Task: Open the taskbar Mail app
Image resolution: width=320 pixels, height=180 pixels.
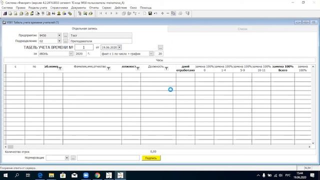Action: coord(74,175)
